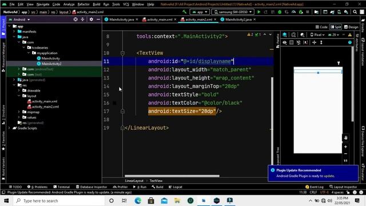Switch editor to Split view
This screenshot has height=206, width=366.
pyautogui.click(x=336, y=27)
